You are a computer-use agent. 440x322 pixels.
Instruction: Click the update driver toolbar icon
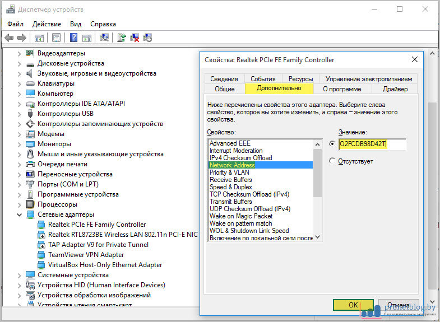(x=122, y=38)
